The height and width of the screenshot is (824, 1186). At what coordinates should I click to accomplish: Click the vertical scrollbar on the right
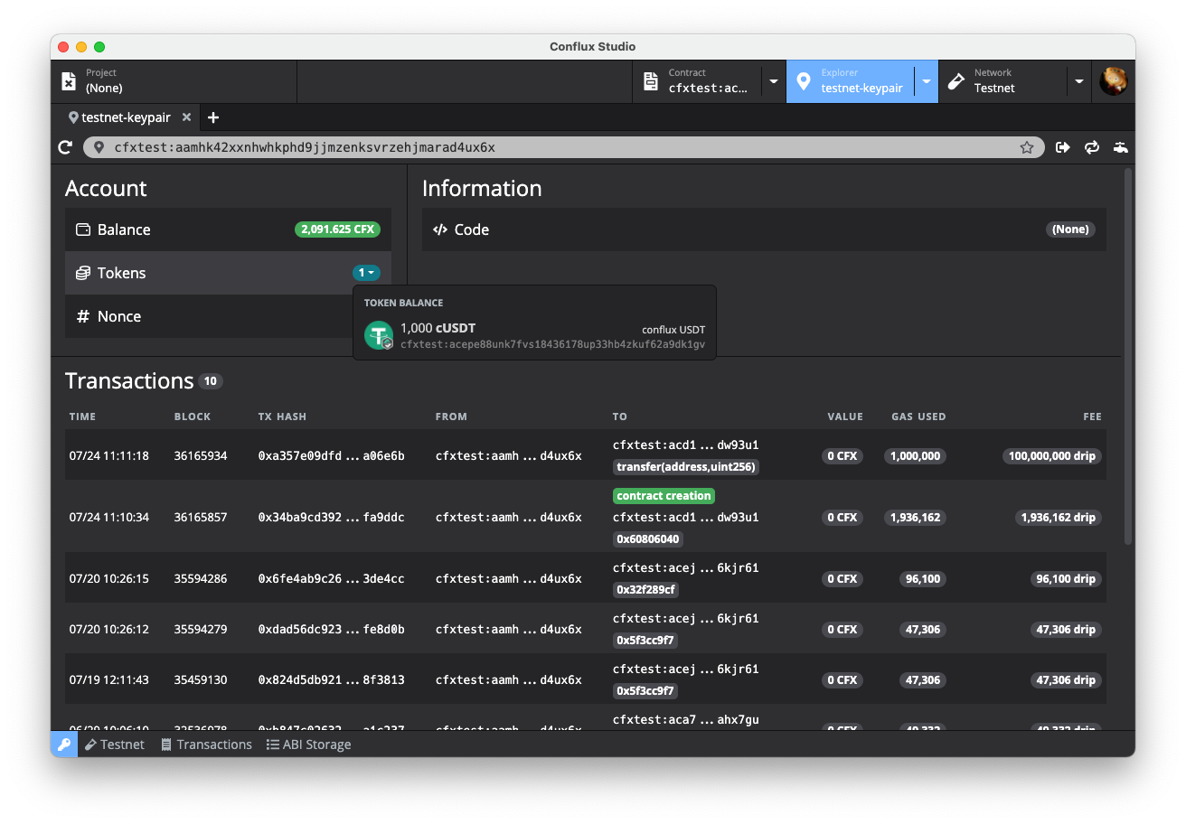coord(1127,356)
